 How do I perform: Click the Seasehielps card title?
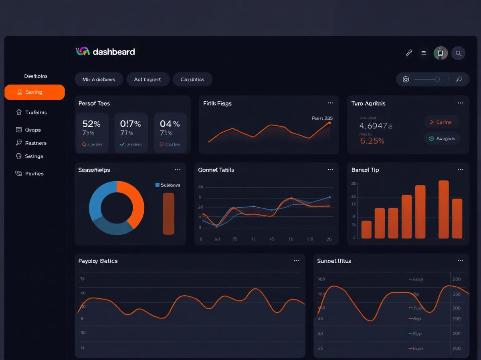[x=94, y=170]
